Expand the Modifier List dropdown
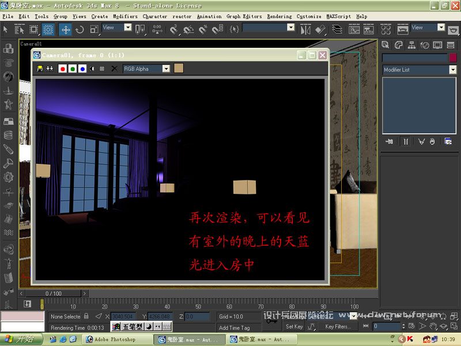Viewport: 461px width, 346px height. 452,70
